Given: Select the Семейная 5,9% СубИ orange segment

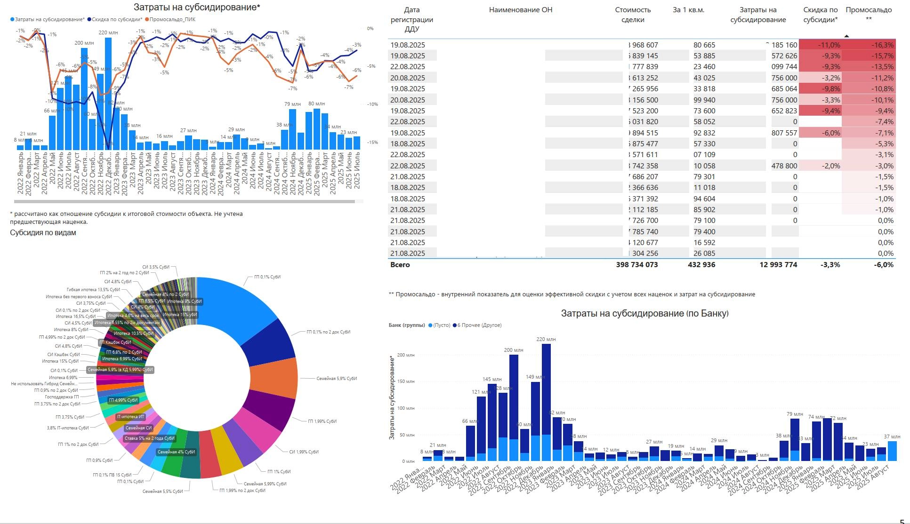Looking at the screenshot, I should tap(273, 379).
